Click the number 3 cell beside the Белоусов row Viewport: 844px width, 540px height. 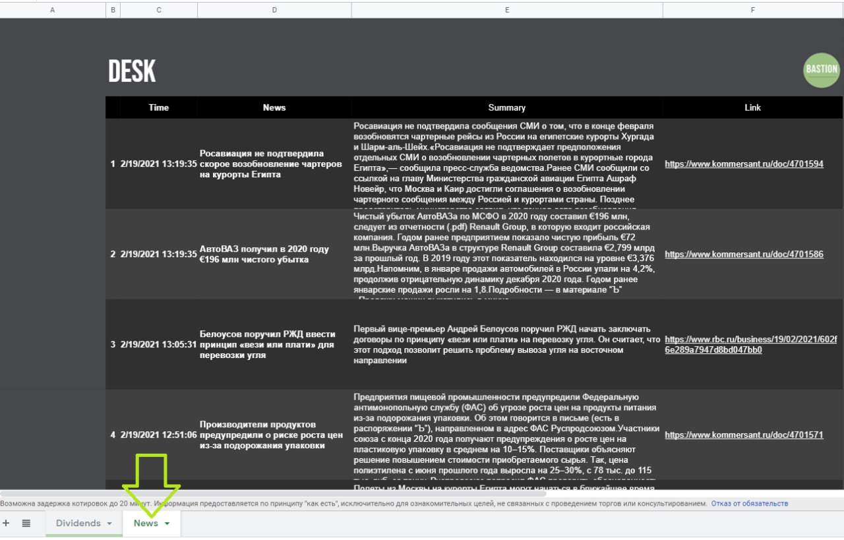coord(113,344)
